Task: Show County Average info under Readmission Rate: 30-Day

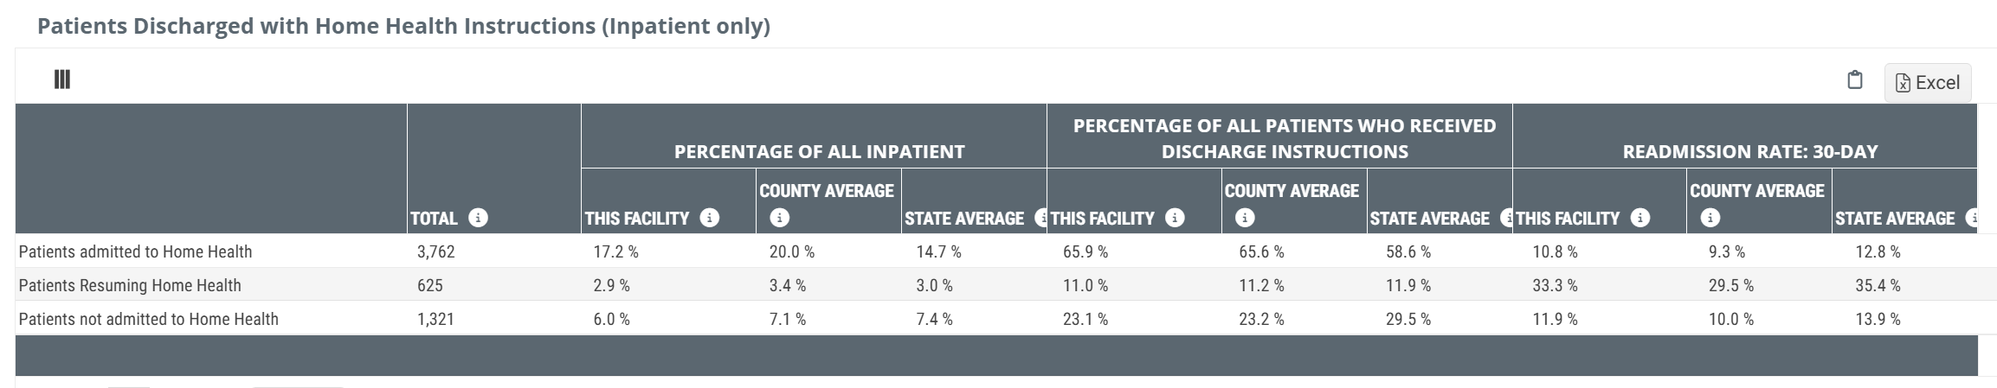Action: (x=1710, y=218)
